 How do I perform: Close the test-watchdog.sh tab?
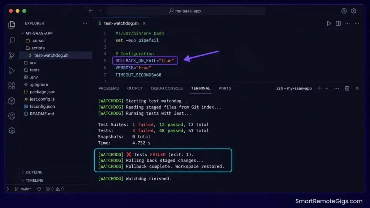coord(144,23)
